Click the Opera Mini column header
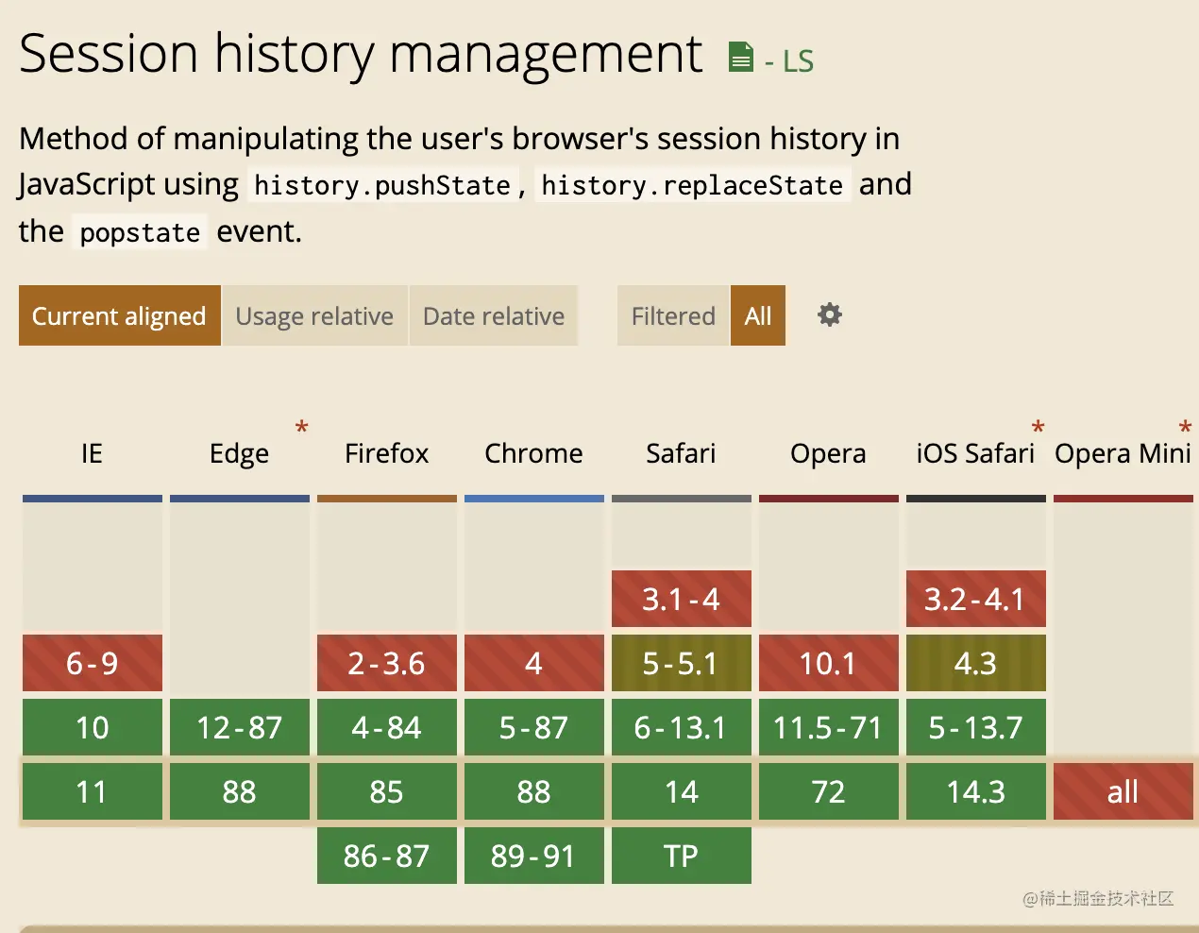The image size is (1199, 933). coord(1123,453)
